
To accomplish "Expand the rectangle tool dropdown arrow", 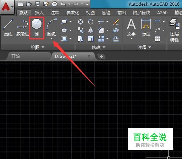I will coord(71,22).
